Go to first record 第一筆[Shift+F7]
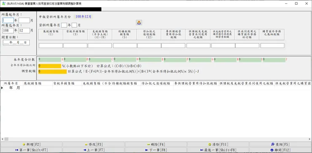 tap(31, 150)
